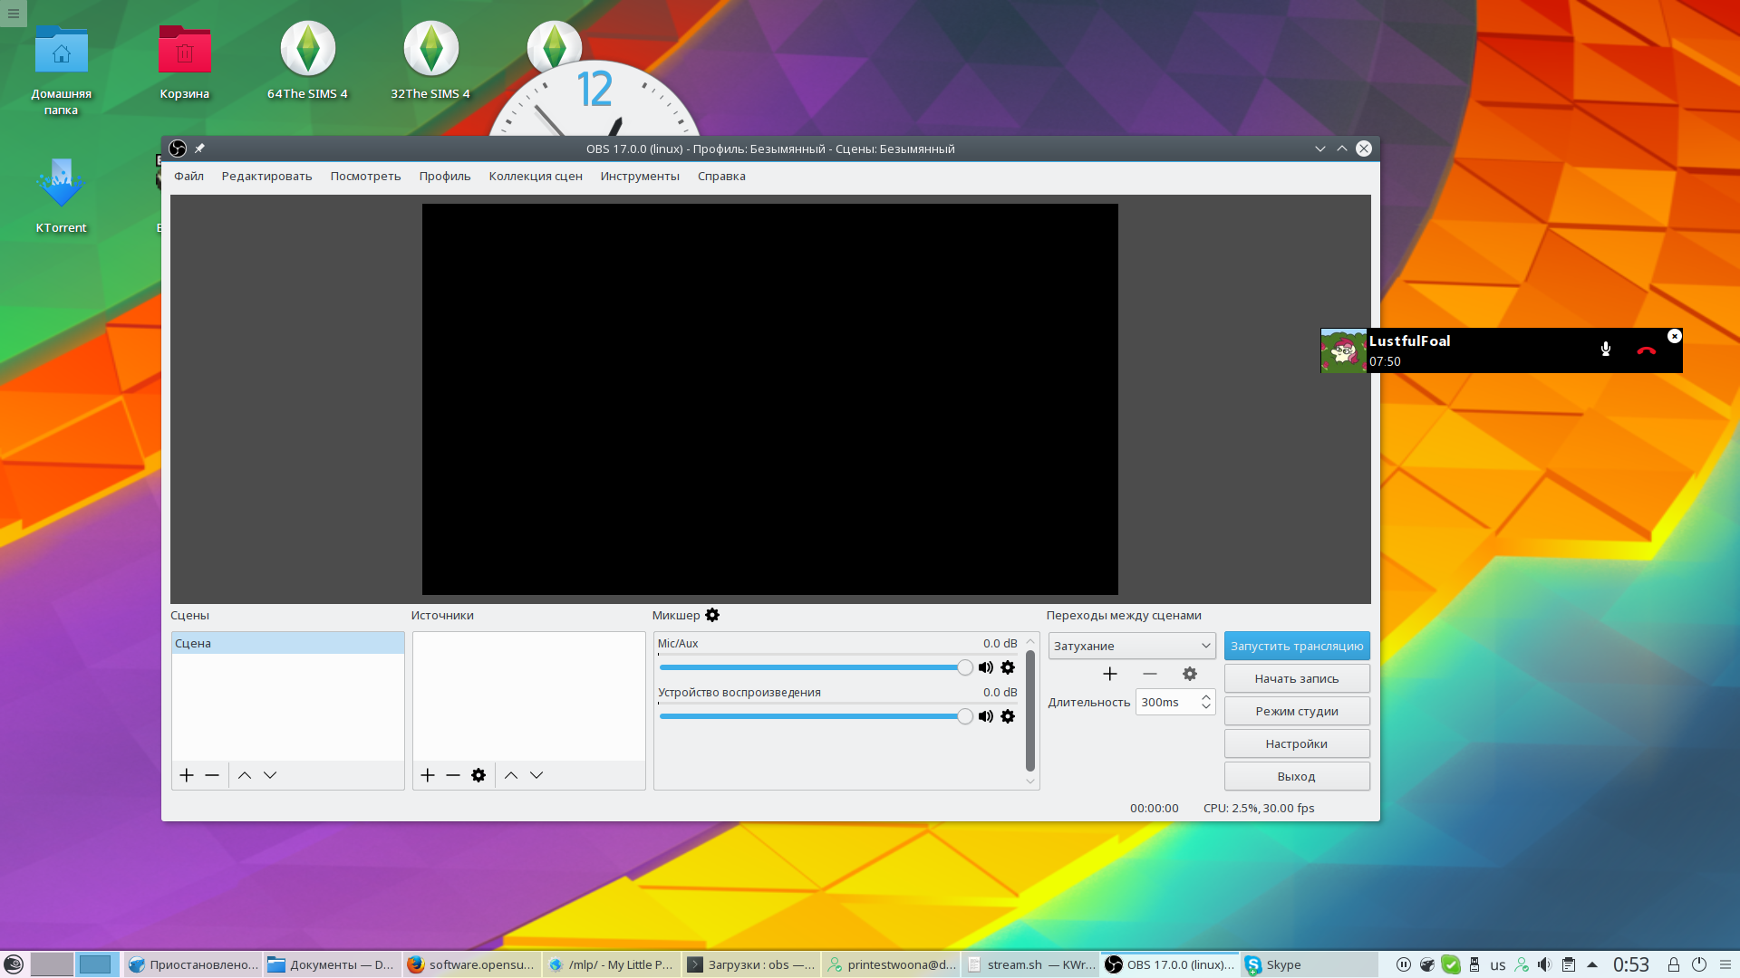Move source up in Sources list

click(x=511, y=775)
